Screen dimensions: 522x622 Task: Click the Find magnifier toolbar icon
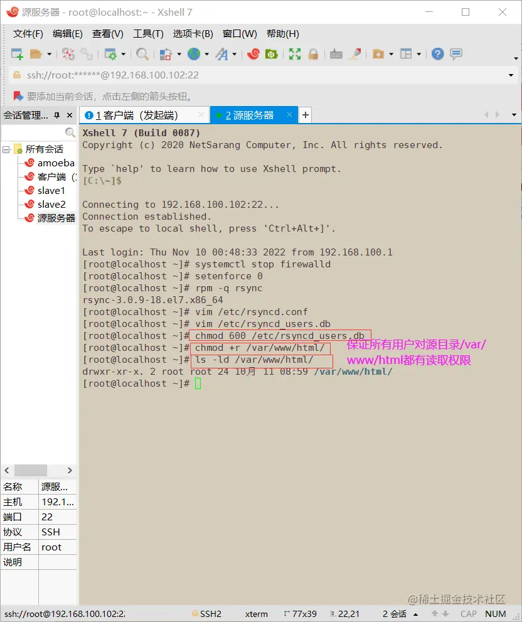[x=142, y=53]
